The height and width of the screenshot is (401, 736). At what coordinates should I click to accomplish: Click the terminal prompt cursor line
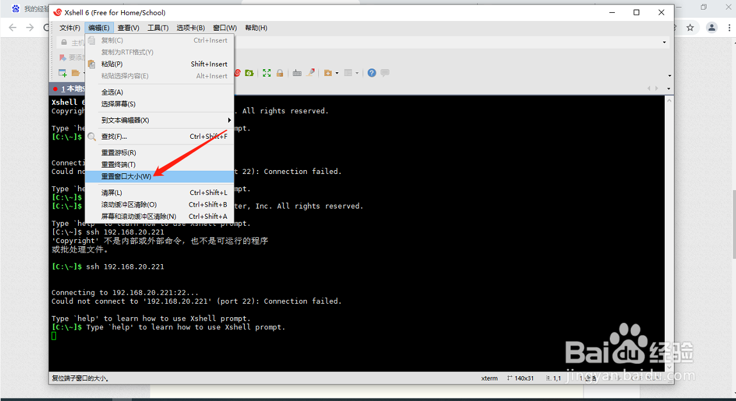[x=54, y=336]
